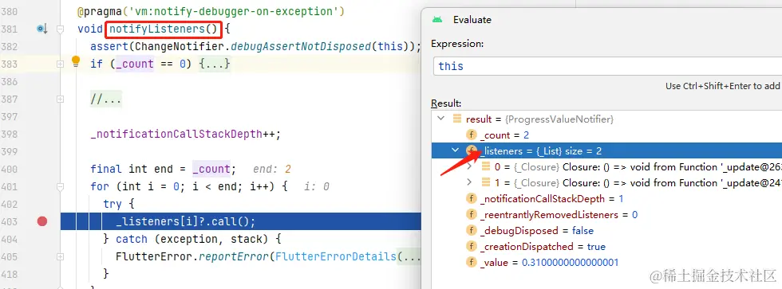
Task: Select the _creationDispatched = true row
Action: (606, 246)
